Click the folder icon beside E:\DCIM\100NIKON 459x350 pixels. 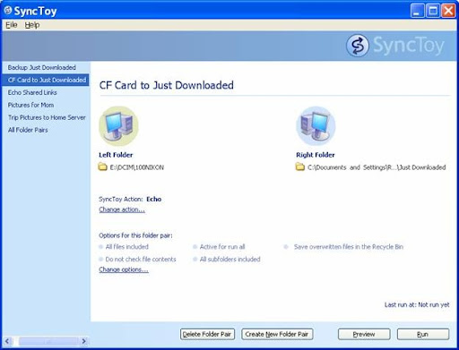pyautogui.click(x=102, y=166)
